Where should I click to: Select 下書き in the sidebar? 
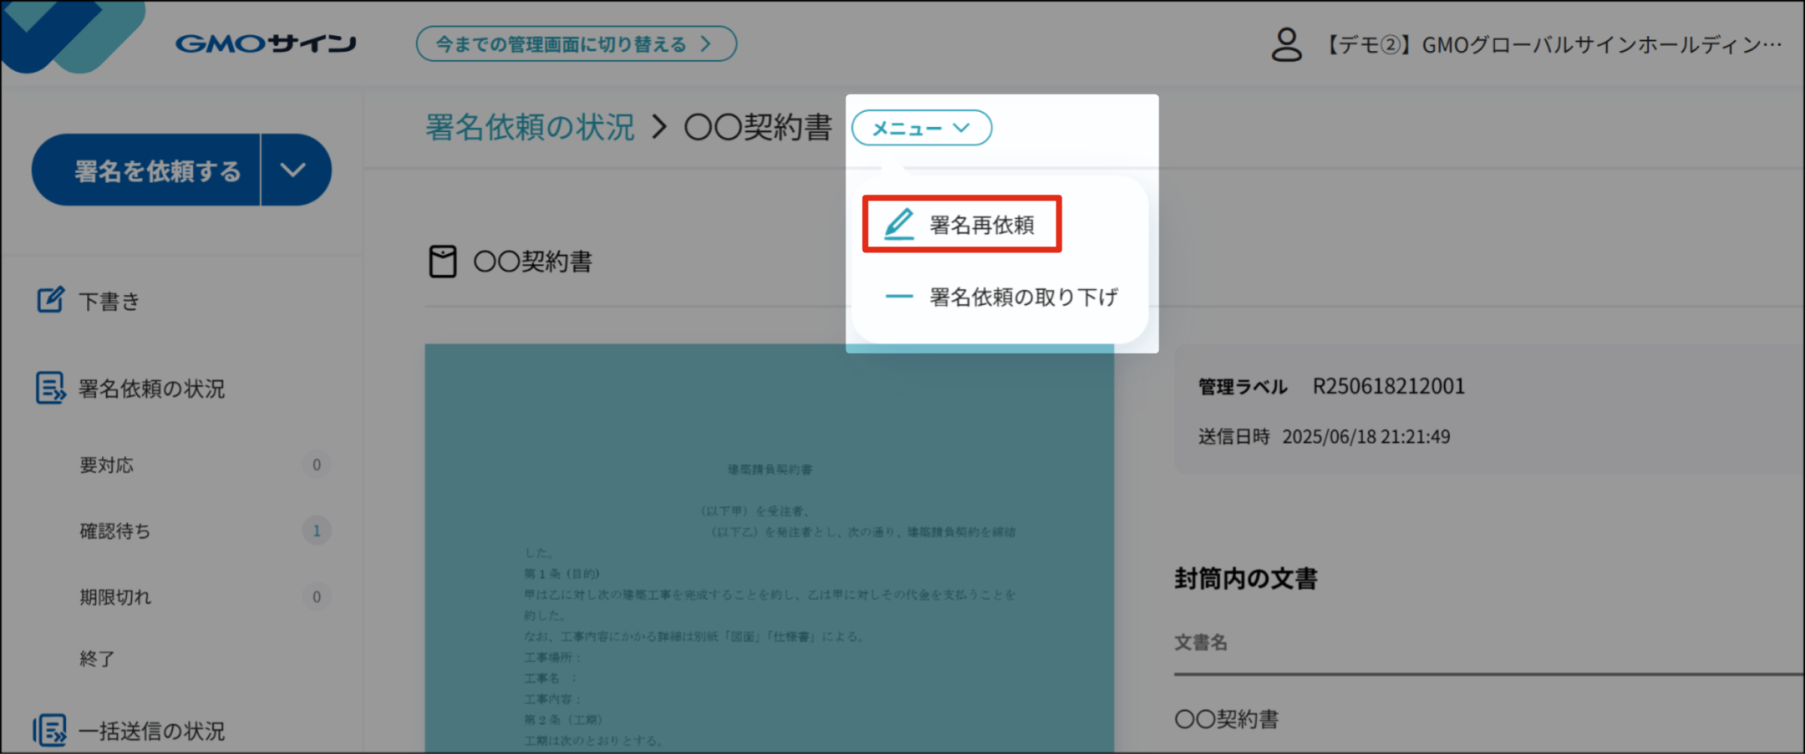click(x=107, y=300)
